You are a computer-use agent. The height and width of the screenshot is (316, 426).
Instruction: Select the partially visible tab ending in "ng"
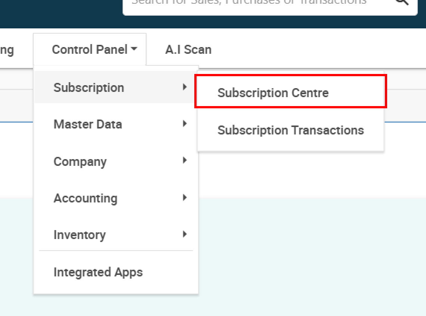7,50
